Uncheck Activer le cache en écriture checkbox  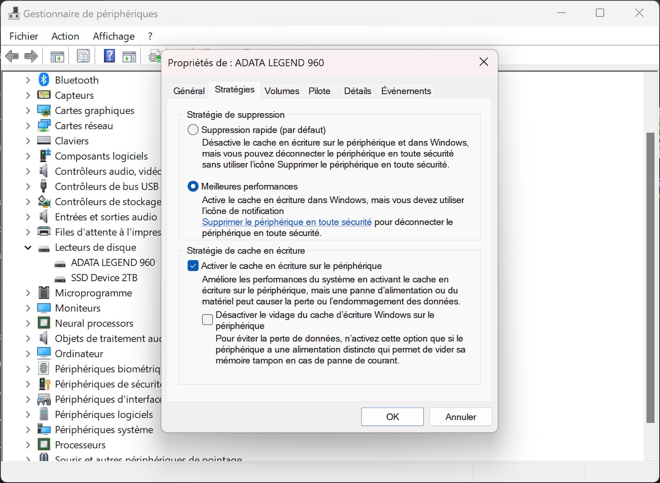(x=193, y=266)
